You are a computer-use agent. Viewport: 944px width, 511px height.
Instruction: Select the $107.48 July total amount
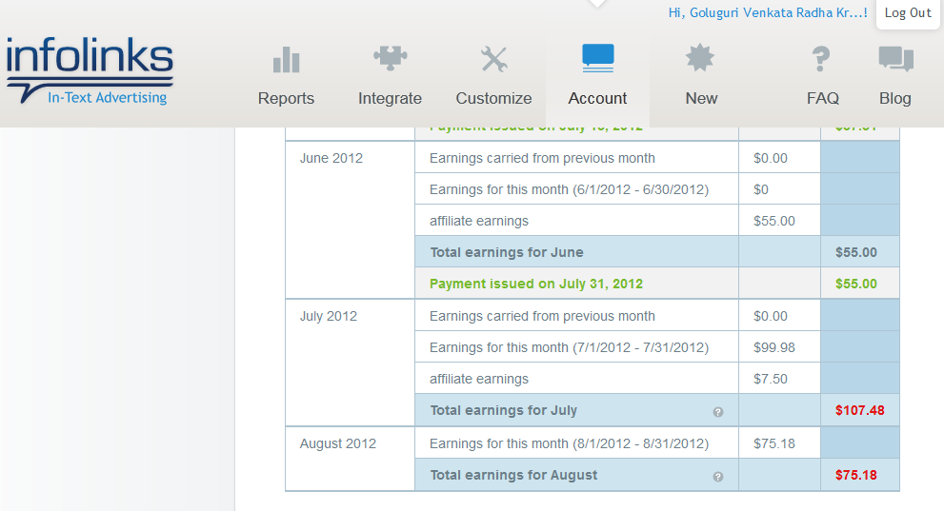pos(860,410)
